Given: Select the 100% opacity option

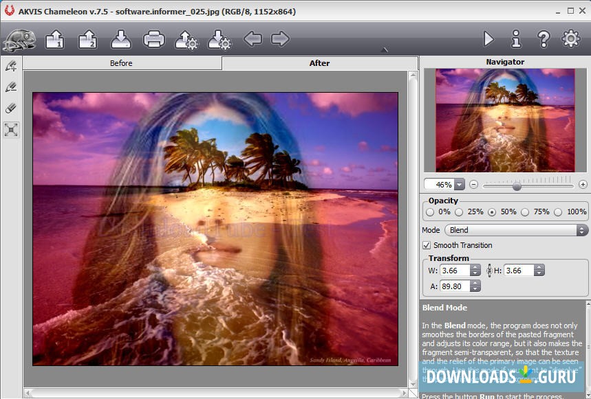Looking at the screenshot, I should 558,212.
